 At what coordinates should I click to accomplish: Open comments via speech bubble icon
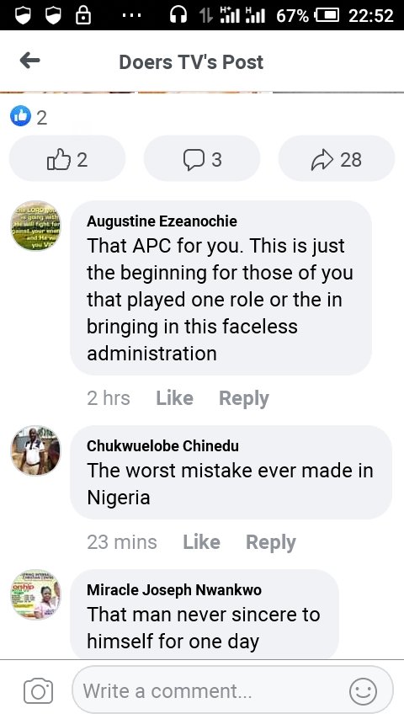pyautogui.click(x=202, y=158)
